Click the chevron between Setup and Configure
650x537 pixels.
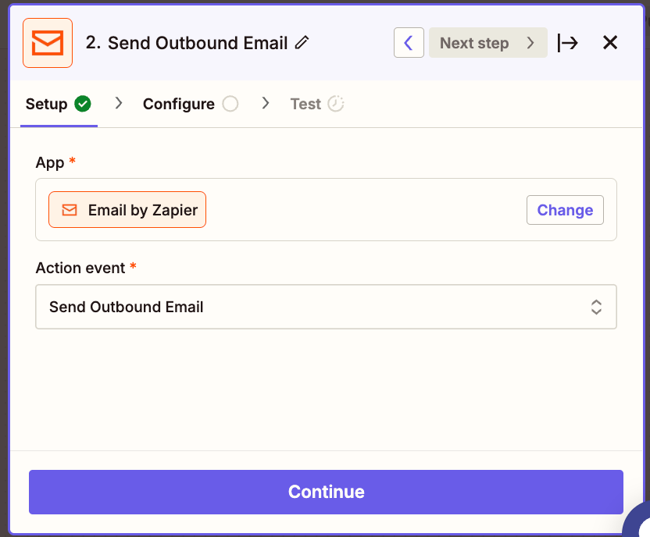point(119,103)
